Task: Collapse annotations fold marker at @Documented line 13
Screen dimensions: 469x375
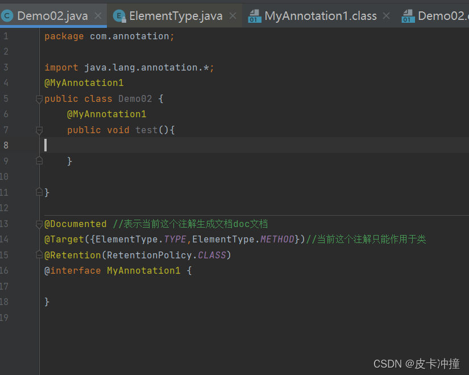Action: 39,224
